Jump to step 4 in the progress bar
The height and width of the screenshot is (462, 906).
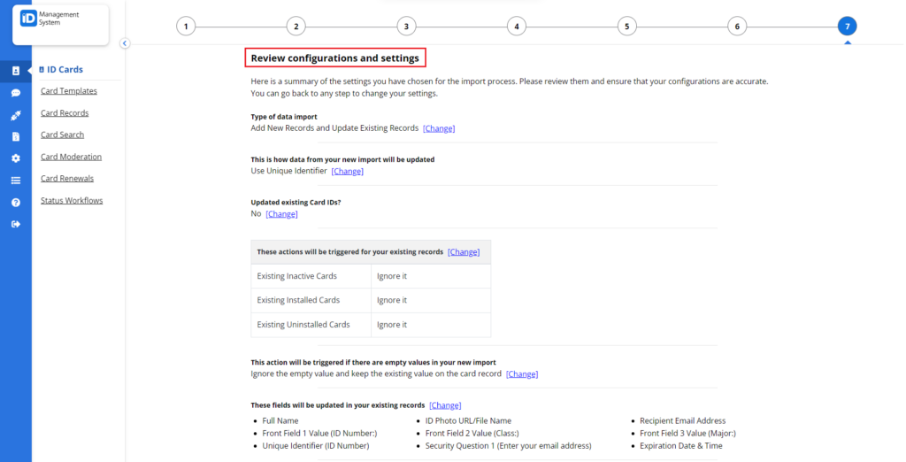[x=516, y=27]
